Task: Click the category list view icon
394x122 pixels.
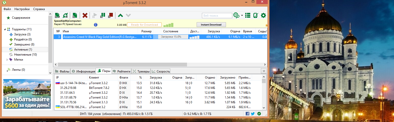Action: (x=248, y=15)
